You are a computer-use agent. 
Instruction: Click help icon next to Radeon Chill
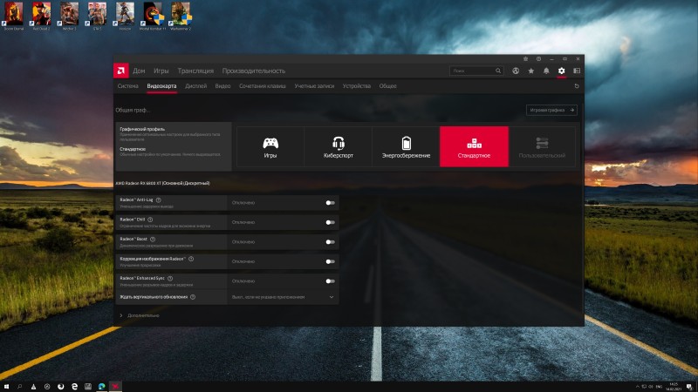coord(150,220)
